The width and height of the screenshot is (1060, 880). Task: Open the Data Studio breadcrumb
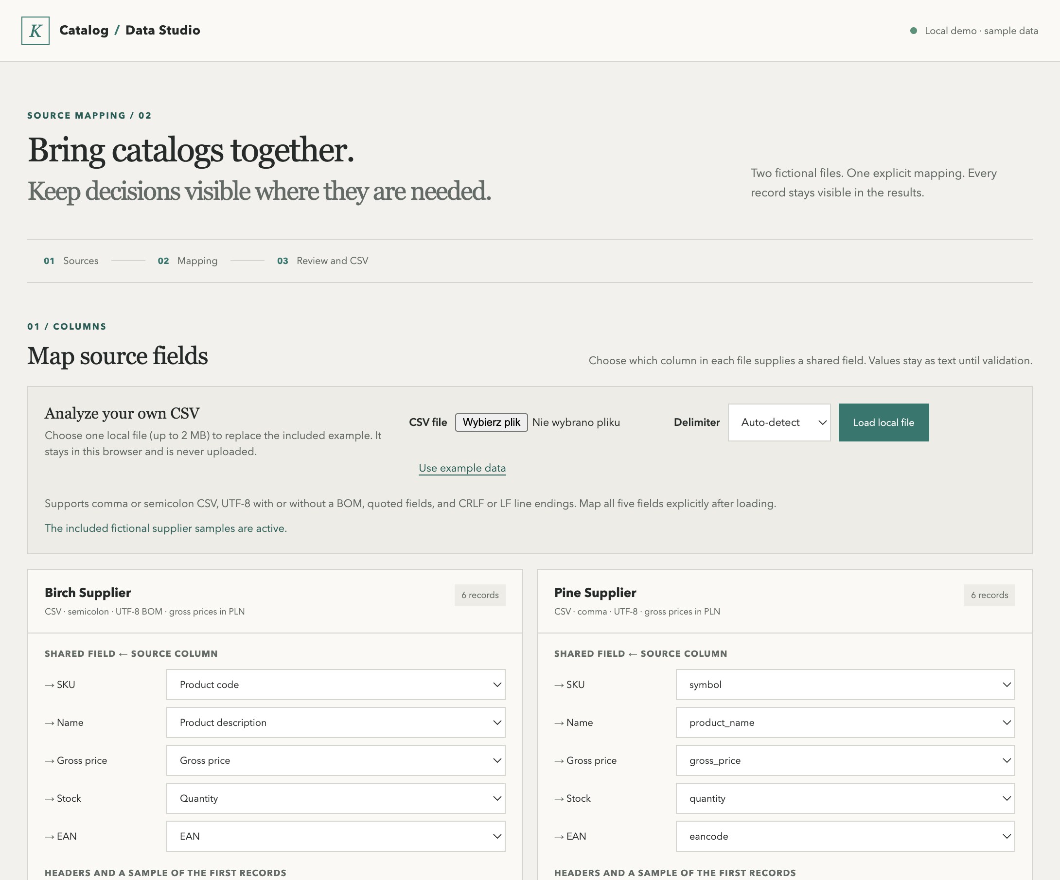(162, 30)
